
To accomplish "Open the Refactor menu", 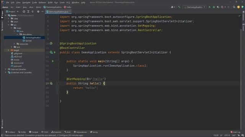I will tap(42, 3).
